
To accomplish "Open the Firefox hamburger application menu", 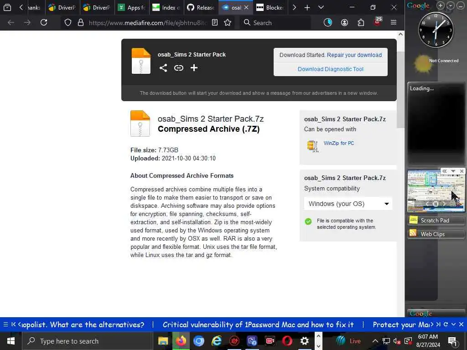I will pos(394,22).
